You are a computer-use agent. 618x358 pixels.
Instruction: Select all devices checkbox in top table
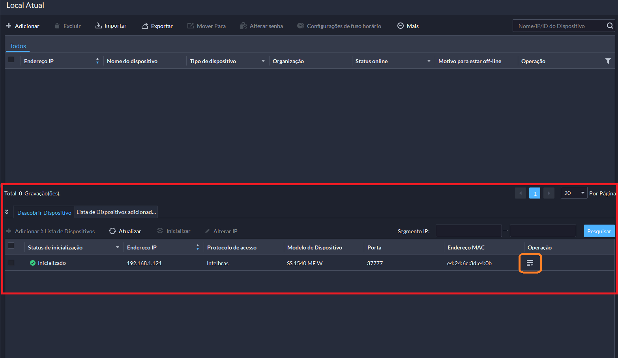point(11,59)
